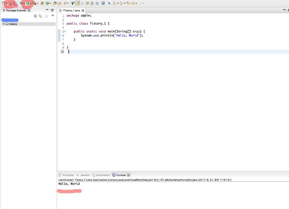
Task: Click the Next Annotation arrow icon
Action: (114, 3)
